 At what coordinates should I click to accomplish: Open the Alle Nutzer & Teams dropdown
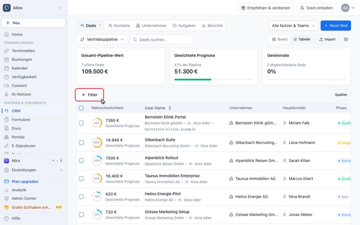pos(293,26)
